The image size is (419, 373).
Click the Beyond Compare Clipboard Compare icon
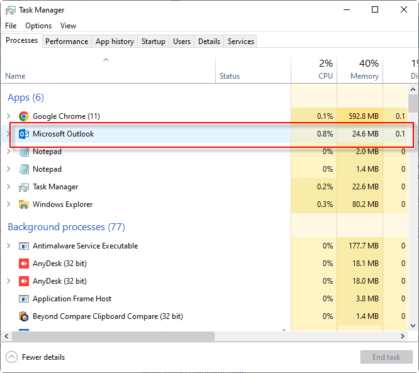click(x=24, y=316)
